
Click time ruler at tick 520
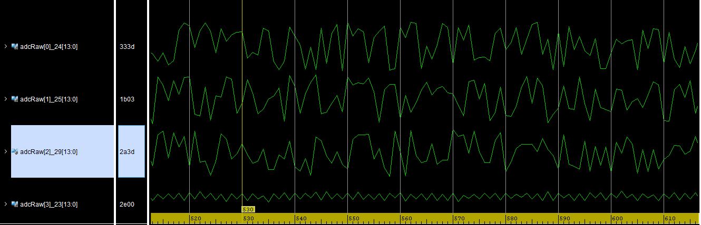196,218
